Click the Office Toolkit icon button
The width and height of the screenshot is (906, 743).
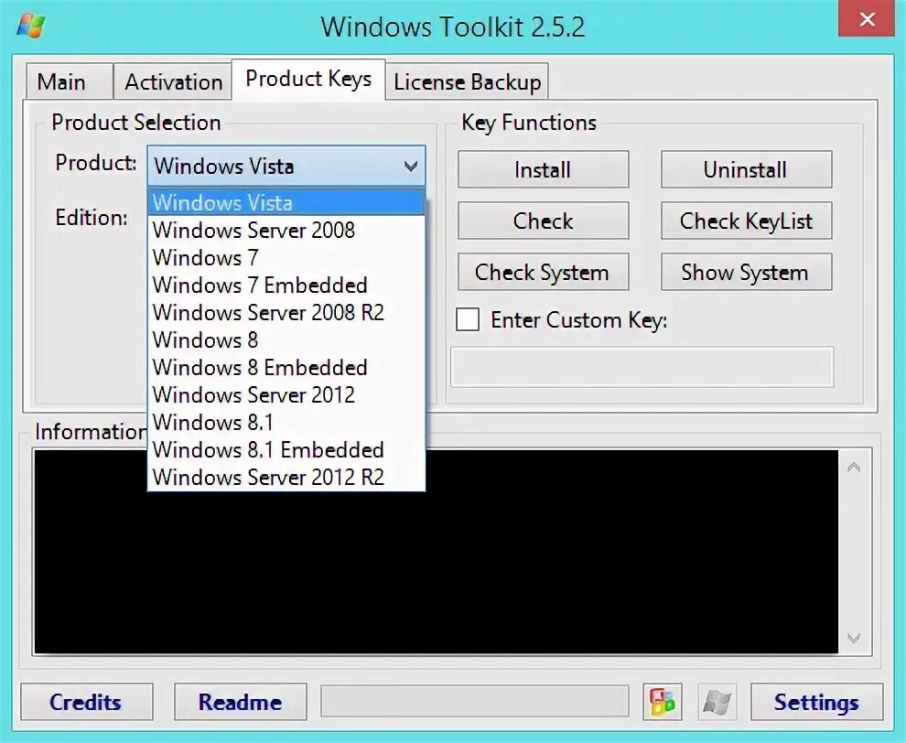point(663,702)
